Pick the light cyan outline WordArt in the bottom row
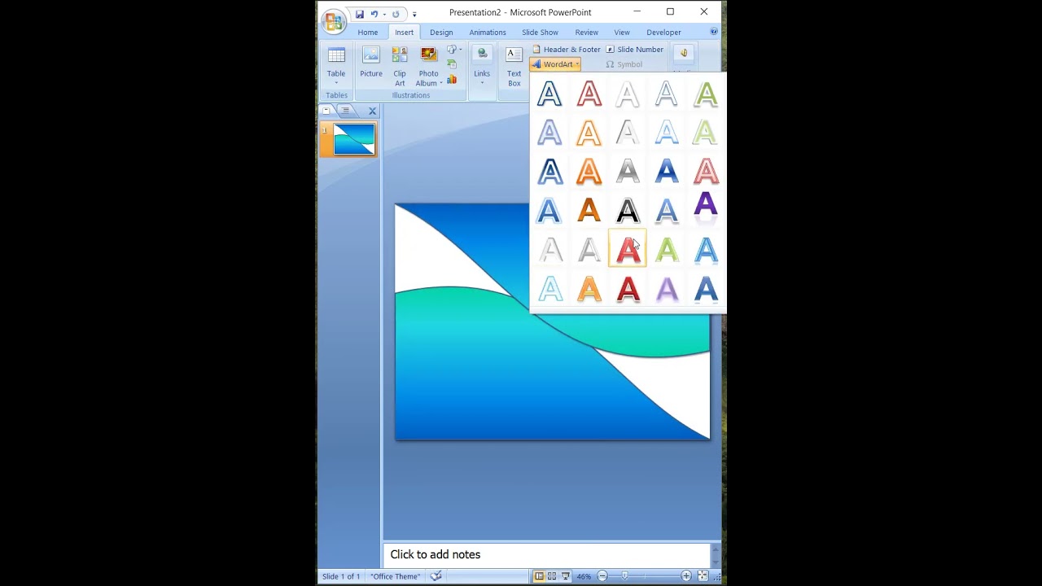1042x586 pixels. pyautogui.click(x=549, y=289)
